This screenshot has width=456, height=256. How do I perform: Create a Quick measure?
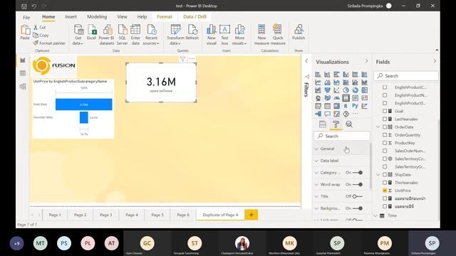(x=278, y=35)
